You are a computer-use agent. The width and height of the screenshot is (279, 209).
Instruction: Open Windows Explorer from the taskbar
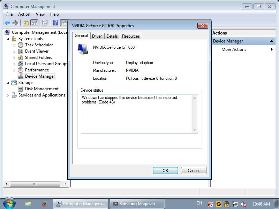28,204
